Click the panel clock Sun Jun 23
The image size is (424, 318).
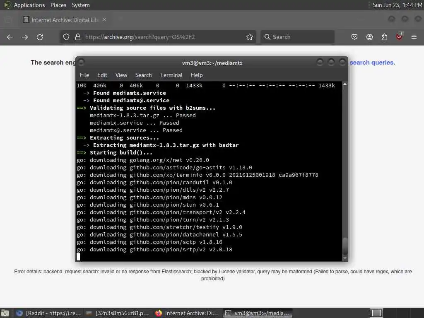[x=397, y=5]
